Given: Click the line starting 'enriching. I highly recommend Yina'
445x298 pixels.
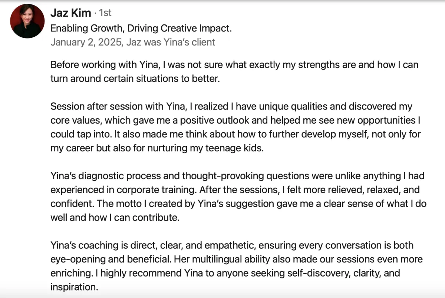Looking at the screenshot, I should point(225,273).
